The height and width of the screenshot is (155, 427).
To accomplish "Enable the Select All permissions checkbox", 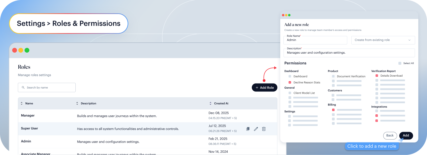I will click(x=400, y=63).
